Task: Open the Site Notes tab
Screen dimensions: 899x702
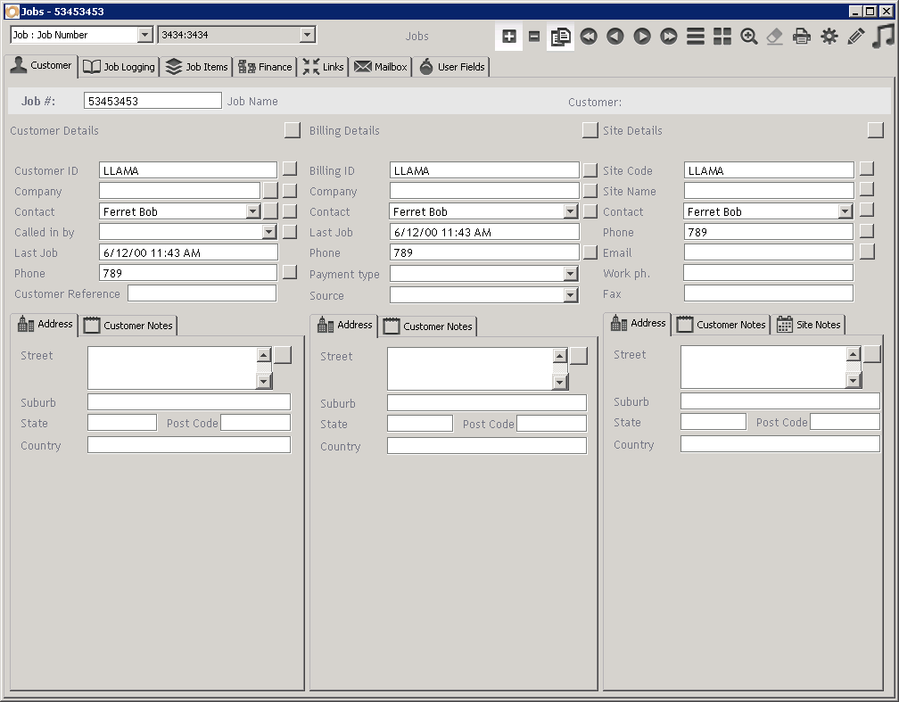Action: (x=809, y=325)
